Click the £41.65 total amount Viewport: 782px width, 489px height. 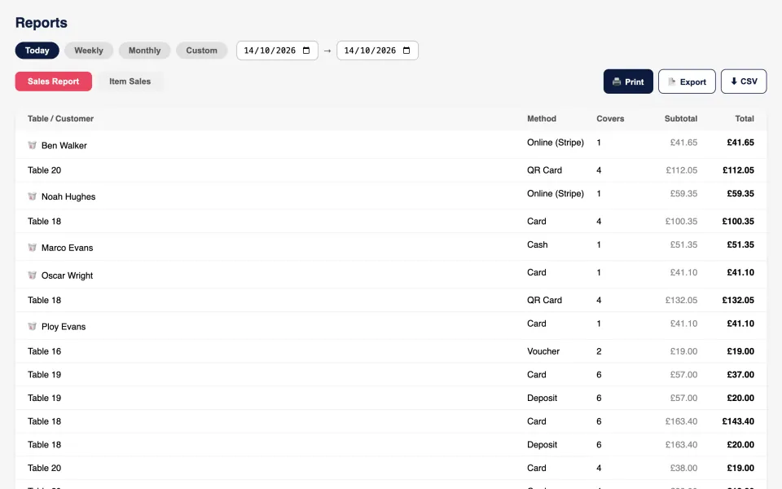pyautogui.click(x=740, y=142)
